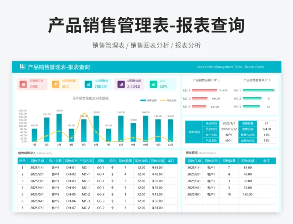
Task: Click the red icon on 总销售订单 card
Action: 23,84
